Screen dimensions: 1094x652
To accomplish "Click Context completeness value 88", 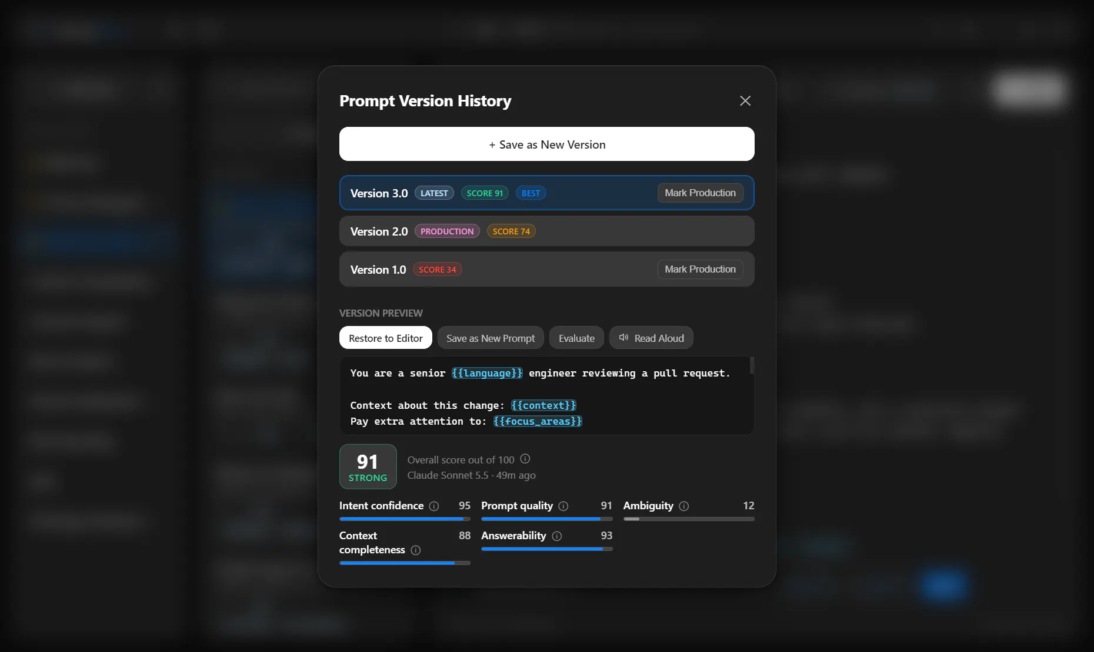I will pyautogui.click(x=465, y=536).
